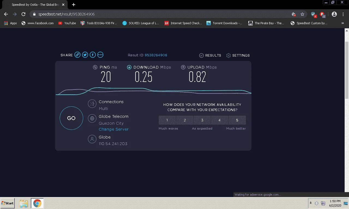Rate network availability as 2
Viewport: 349px width, 209px height.
coord(185,120)
